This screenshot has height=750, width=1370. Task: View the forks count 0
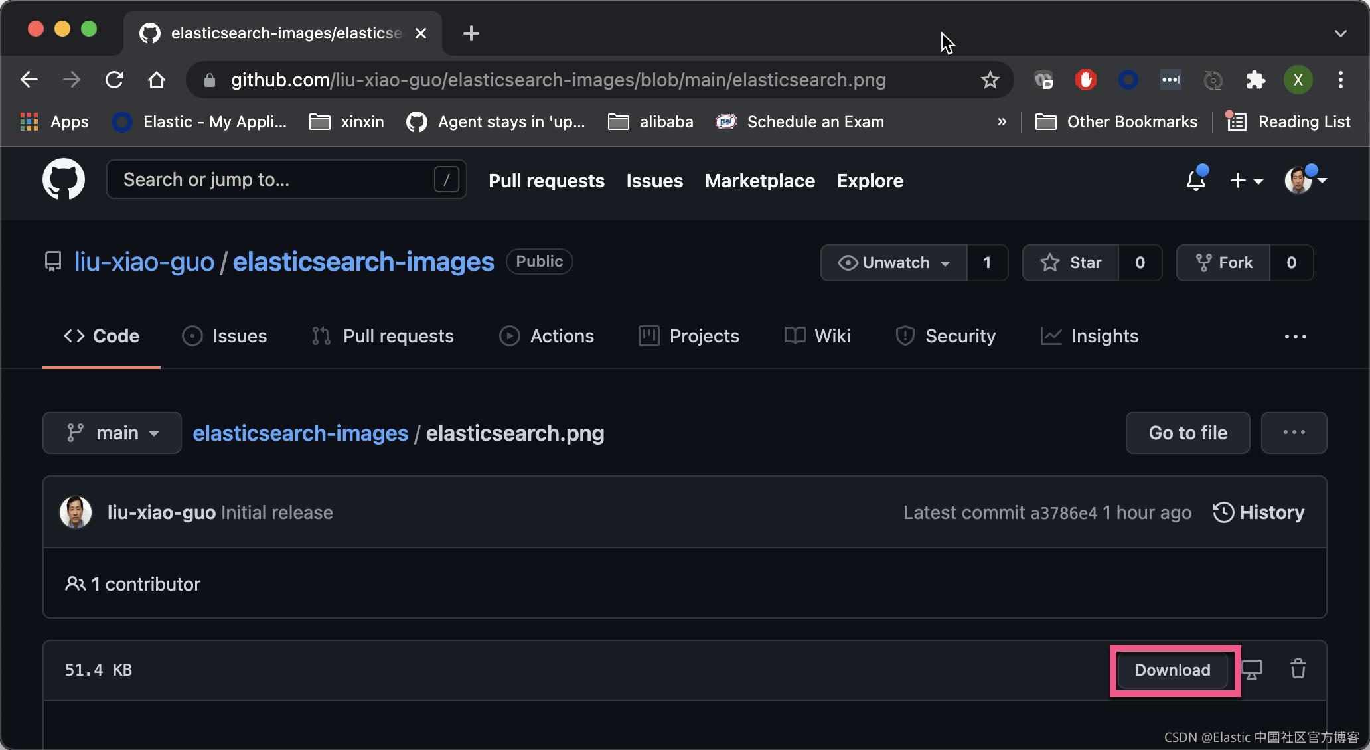point(1291,263)
